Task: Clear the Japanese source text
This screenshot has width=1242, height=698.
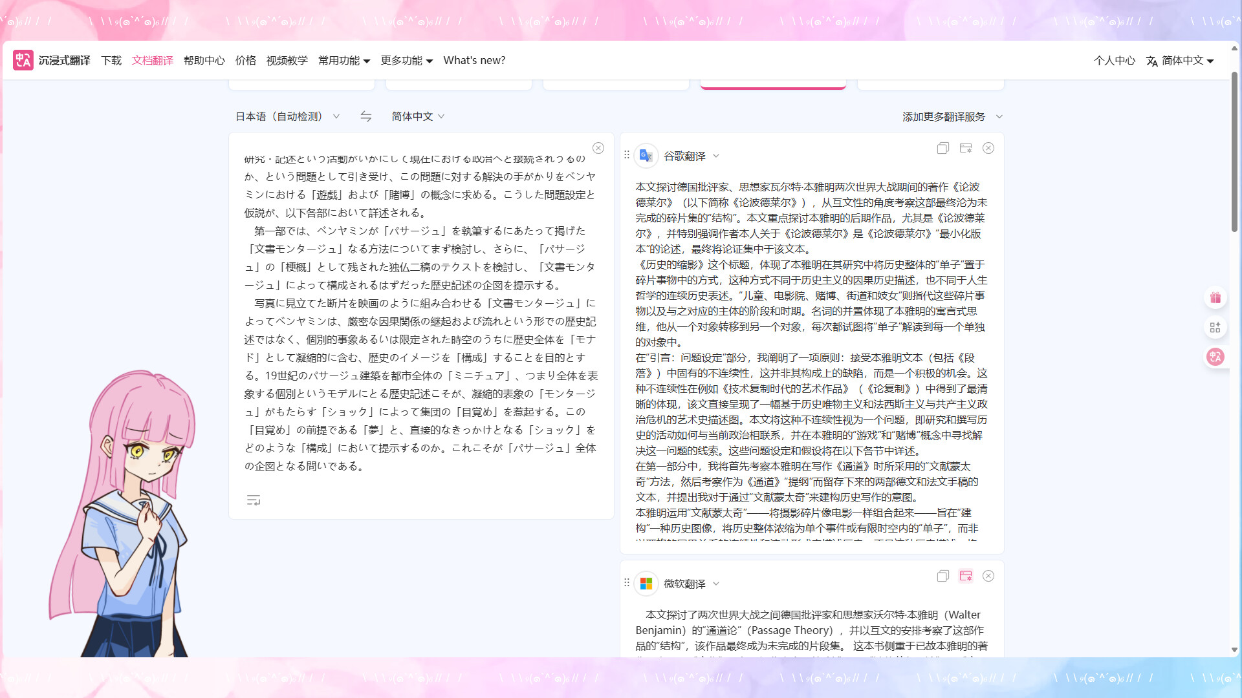Action: point(598,147)
